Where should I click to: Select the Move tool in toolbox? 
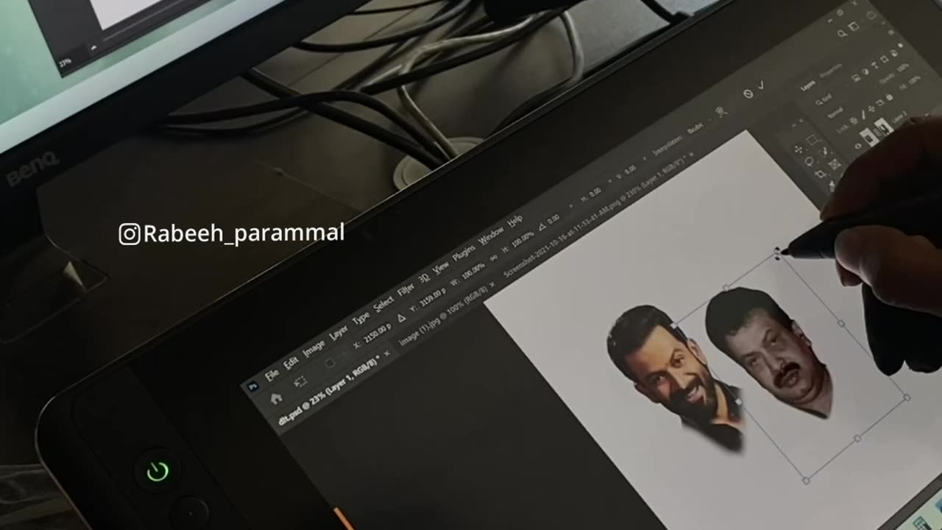coord(798,149)
